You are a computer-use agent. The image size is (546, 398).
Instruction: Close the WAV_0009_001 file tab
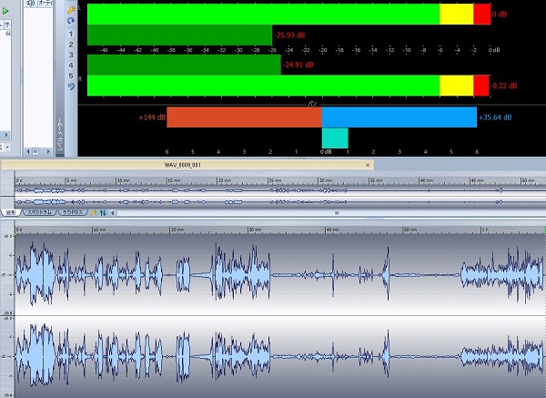[368, 165]
